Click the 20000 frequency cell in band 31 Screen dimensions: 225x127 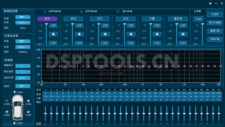(x=219, y=93)
